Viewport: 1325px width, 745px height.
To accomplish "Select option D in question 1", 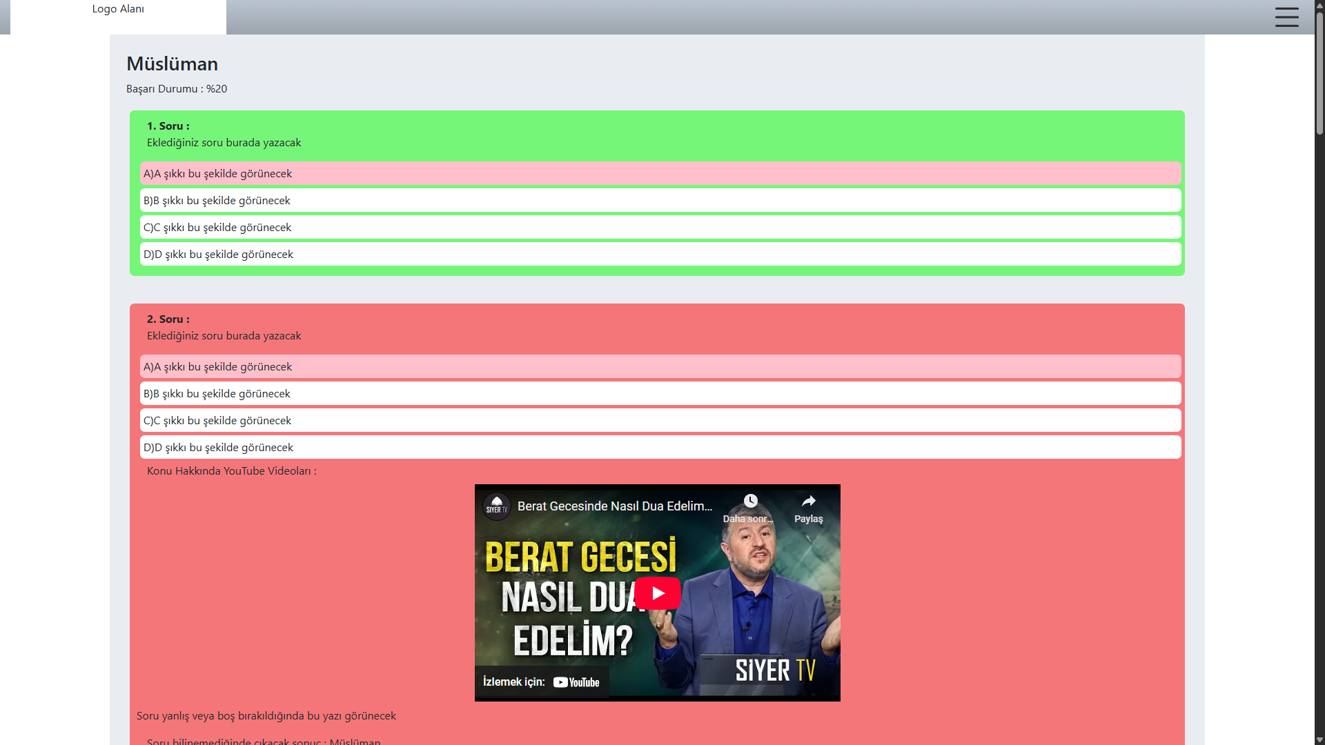I will pyautogui.click(x=660, y=254).
